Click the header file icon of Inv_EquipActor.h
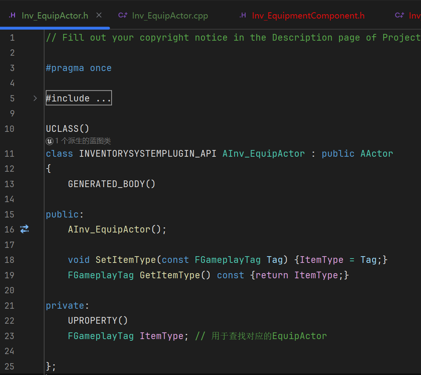 [x=12, y=15]
